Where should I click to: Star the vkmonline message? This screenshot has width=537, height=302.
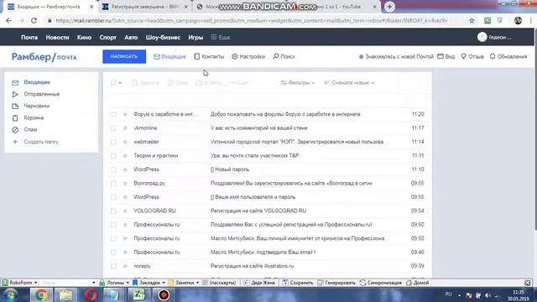[125, 128]
